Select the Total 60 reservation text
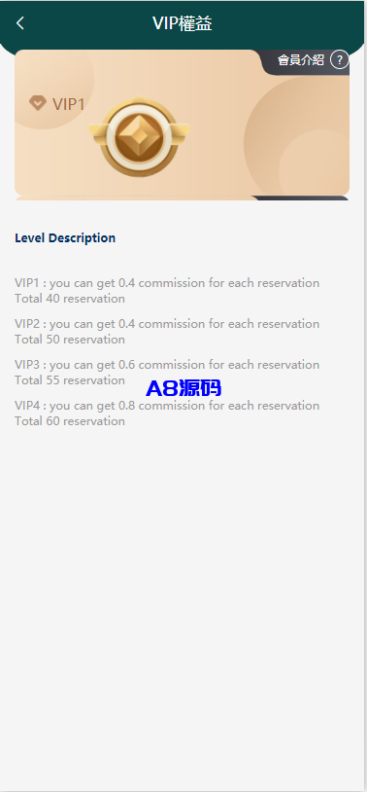 (x=70, y=421)
